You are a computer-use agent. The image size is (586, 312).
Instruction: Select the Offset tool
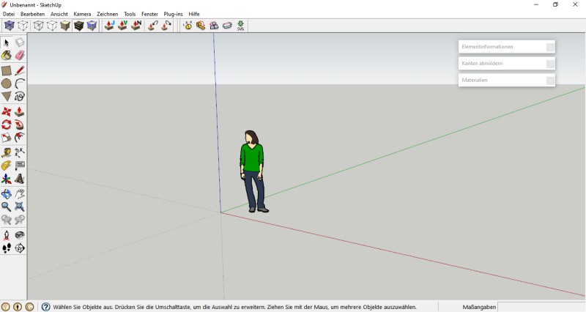coord(20,138)
